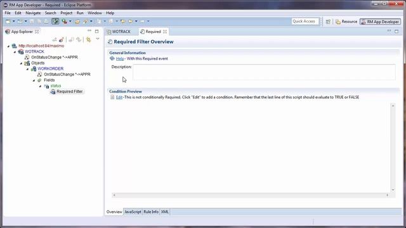Image resolution: width=406 pixels, height=228 pixels.
Task: Click the Forward navigation arrow icon
Action: pyautogui.click(x=142, y=22)
